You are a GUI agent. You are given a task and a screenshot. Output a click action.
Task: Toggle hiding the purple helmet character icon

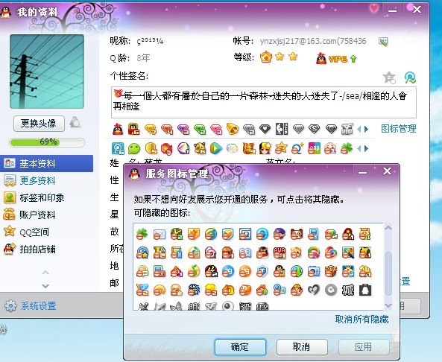pos(280,234)
